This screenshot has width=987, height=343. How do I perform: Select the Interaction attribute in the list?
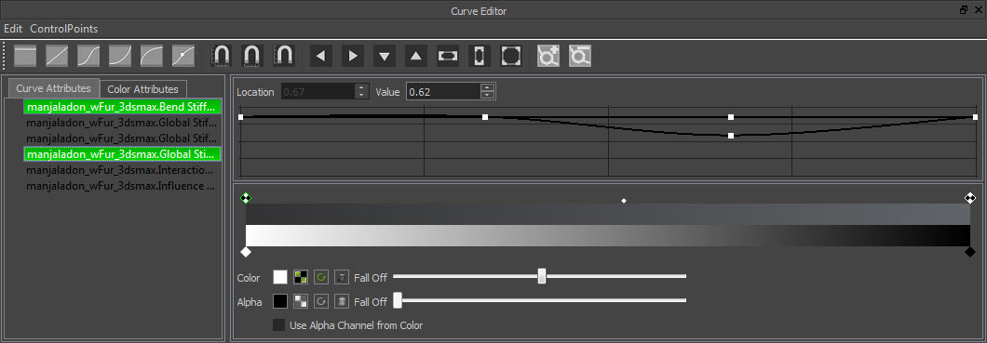pyautogui.click(x=123, y=170)
